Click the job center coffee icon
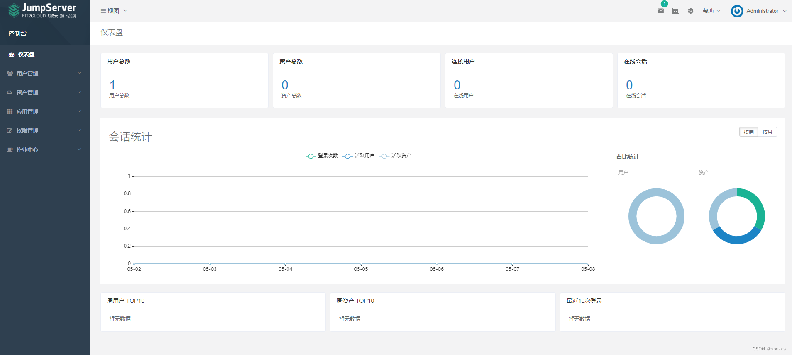792x355 pixels. pos(10,150)
